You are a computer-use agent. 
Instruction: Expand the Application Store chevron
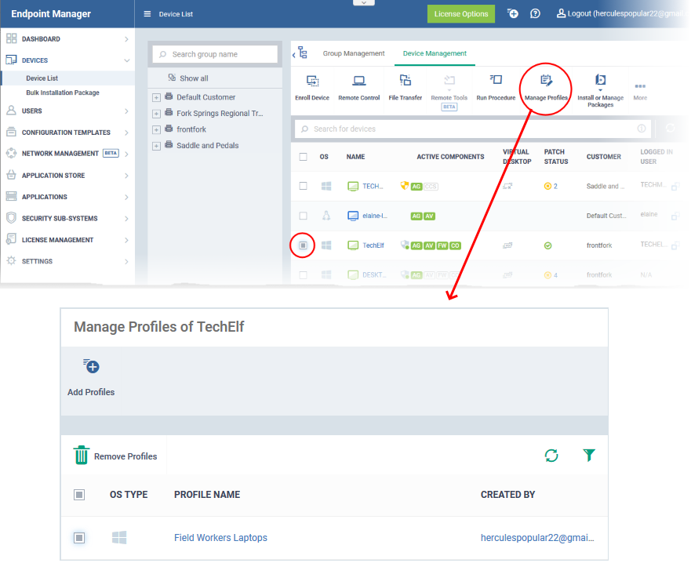pyautogui.click(x=126, y=176)
